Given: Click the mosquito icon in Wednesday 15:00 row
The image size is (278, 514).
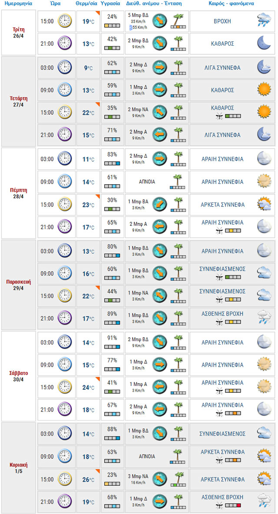Looking at the screenshot, I should coord(219,116).
